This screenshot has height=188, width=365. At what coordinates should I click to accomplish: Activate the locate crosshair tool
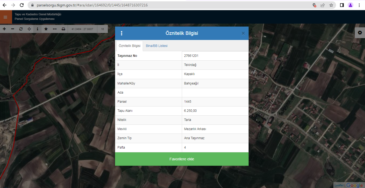[29, 29]
